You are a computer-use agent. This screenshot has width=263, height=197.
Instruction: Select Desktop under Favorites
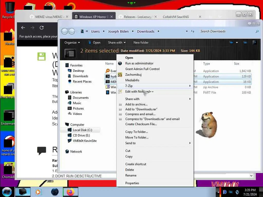click(78, 71)
